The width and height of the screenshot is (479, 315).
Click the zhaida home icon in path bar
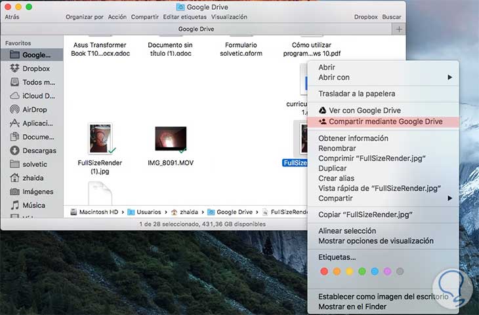pos(174,212)
